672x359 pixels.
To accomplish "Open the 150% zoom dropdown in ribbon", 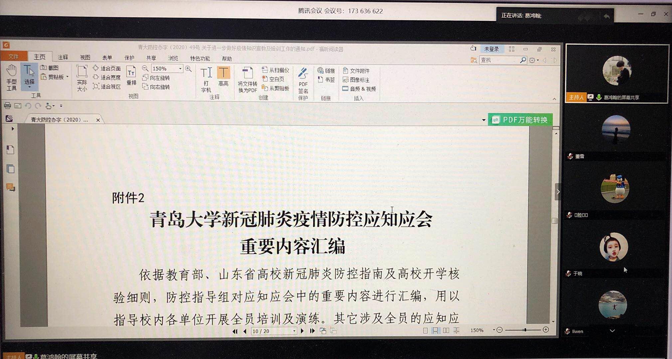I will coord(180,69).
